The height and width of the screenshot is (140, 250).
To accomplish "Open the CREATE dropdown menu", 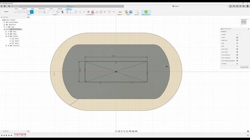I will click(x=29, y=15).
